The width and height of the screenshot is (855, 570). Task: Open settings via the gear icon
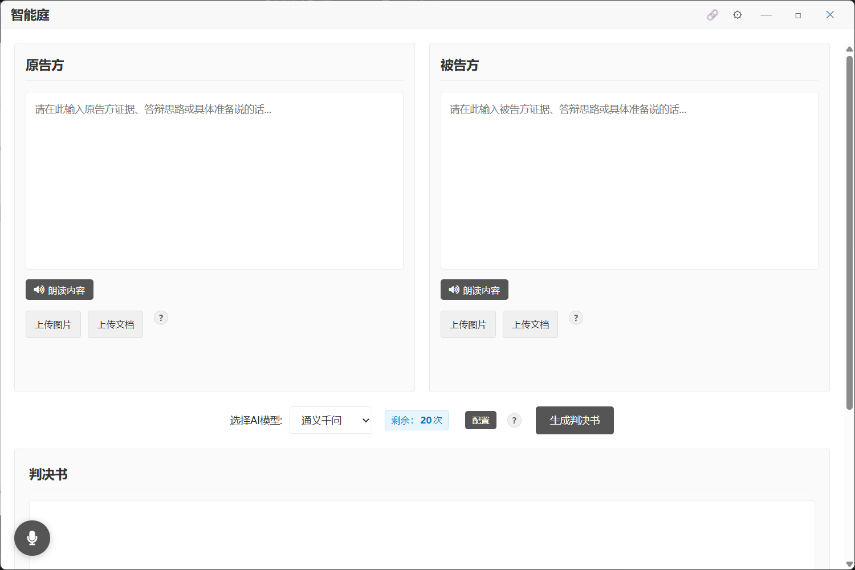[x=738, y=14]
